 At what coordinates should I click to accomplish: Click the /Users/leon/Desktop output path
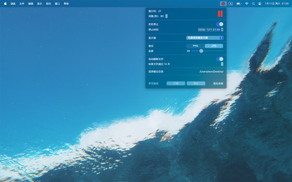point(211,72)
